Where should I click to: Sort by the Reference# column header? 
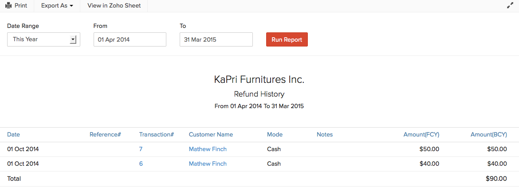(105, 134)
